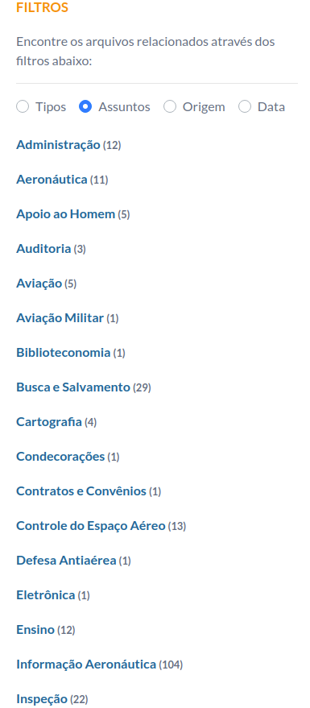Click the Ensino category link
Screen dimensions: 310x708
[x=35, y=630]
